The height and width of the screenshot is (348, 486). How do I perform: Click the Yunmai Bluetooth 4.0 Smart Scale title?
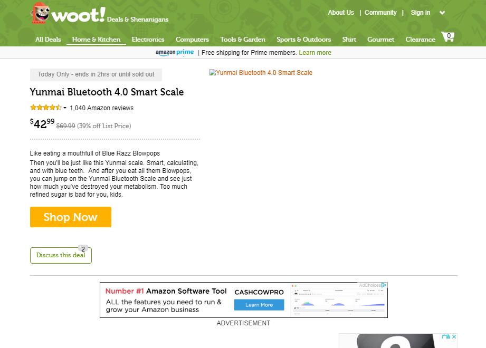pyautogui.click(x=107, y=92)
